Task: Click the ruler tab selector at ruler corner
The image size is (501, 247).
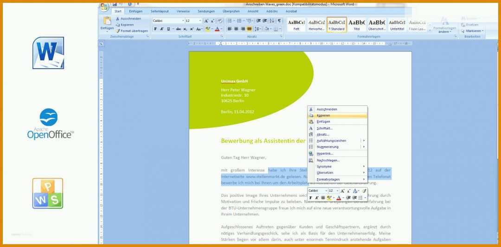Action: pos(101,43)
